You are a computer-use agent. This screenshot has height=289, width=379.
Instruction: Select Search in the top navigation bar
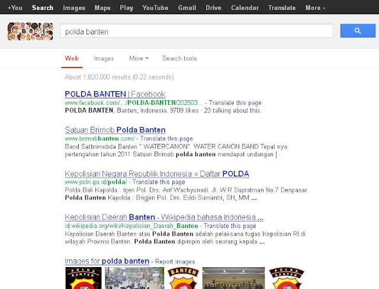(x=43, y=8)
